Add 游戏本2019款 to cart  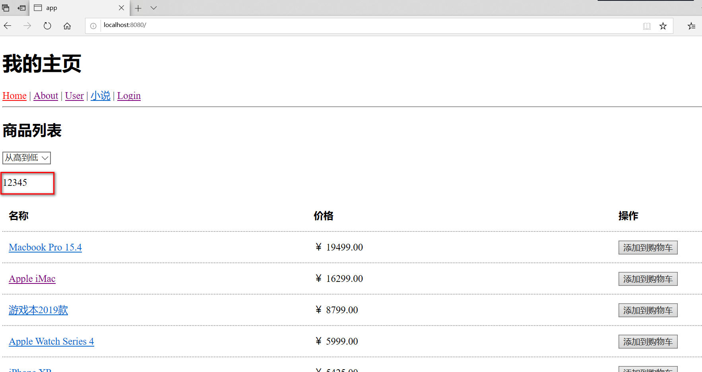(x=648, y=310)
